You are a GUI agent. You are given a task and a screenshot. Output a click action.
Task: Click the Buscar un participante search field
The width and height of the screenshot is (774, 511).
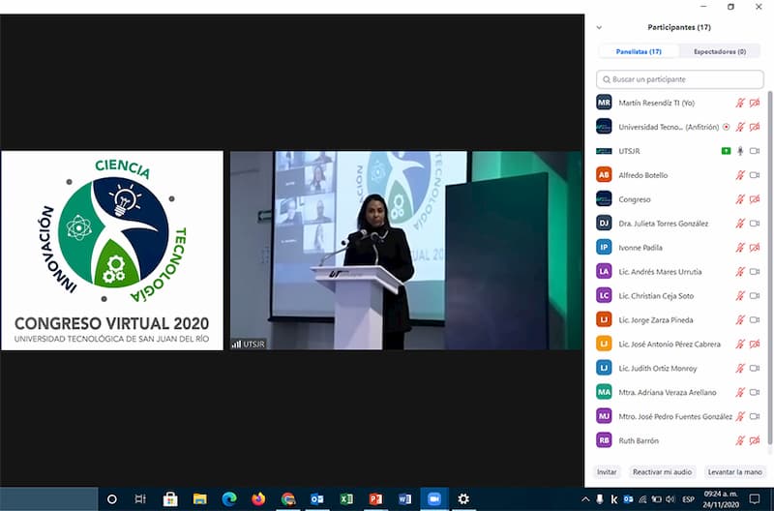(x=680, y=79)
